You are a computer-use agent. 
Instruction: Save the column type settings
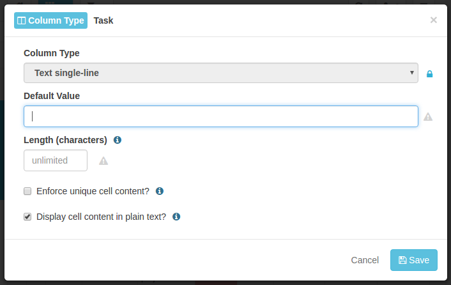[413, 260]
